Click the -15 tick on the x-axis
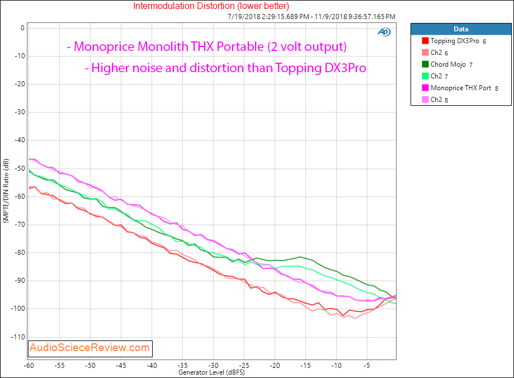514x378 pixels. [305, 366]
